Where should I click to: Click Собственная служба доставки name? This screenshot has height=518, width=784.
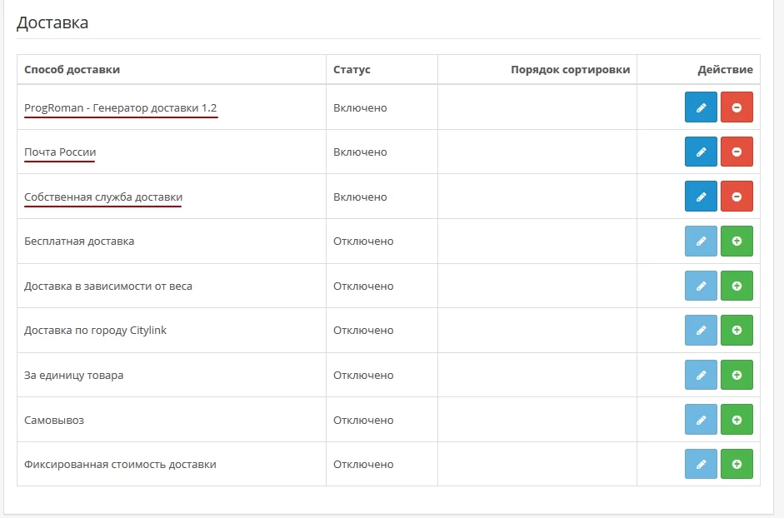click(103, 197)
